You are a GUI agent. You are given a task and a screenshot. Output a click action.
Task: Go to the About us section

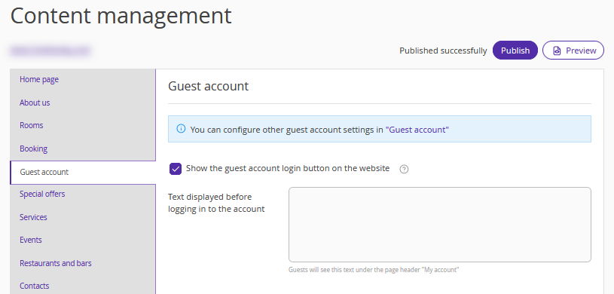(35, 103)
